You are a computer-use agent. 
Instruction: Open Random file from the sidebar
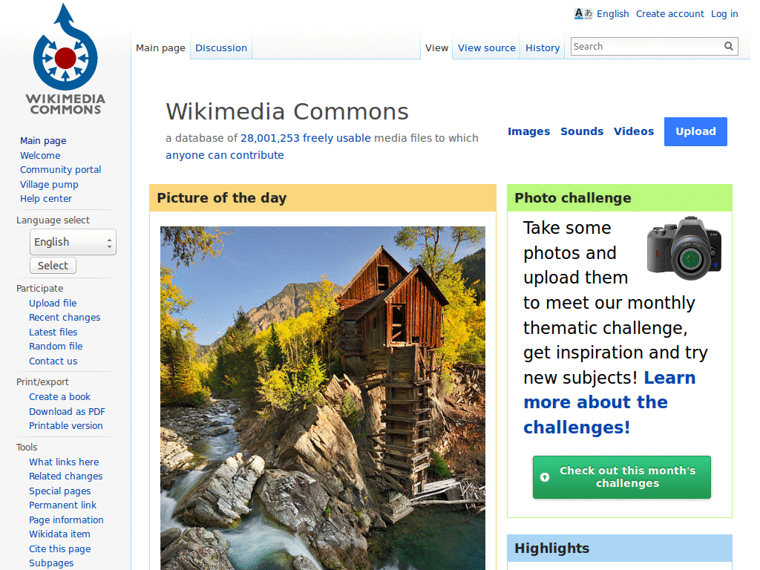pos(56,346)
